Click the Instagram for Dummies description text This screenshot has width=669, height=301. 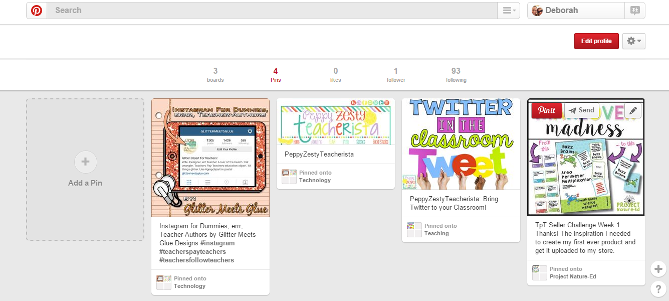[x=207, y=243]
